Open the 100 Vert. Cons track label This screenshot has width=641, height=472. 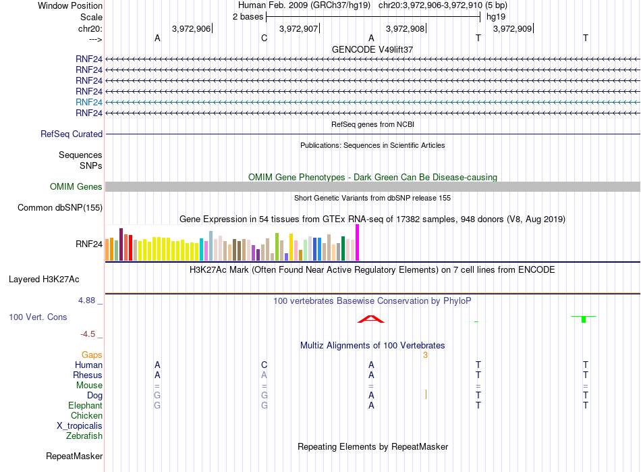point(38,317)
